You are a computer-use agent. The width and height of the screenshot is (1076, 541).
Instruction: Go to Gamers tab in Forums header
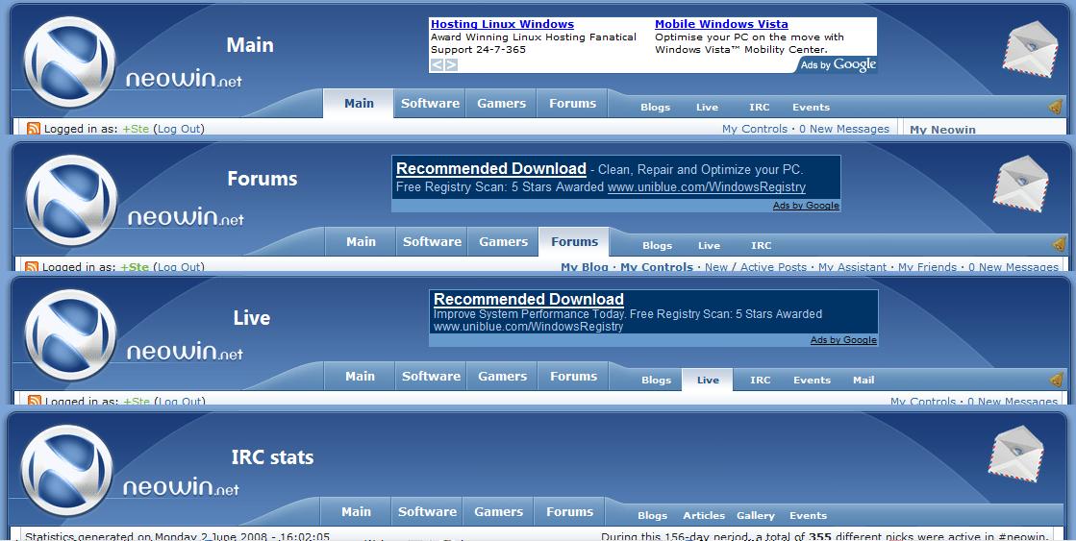coord(503,242)
